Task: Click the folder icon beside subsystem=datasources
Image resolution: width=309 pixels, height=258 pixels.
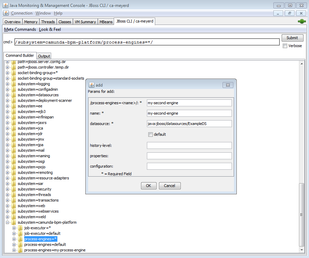Action: (13, 95)
